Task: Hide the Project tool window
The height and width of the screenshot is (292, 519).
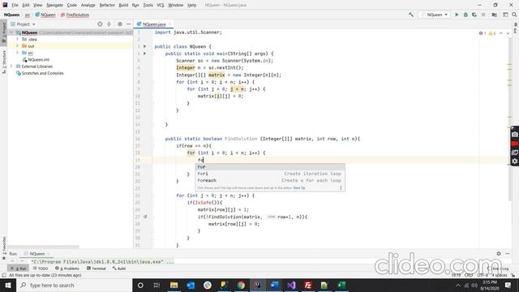Action: pos(128,24)
